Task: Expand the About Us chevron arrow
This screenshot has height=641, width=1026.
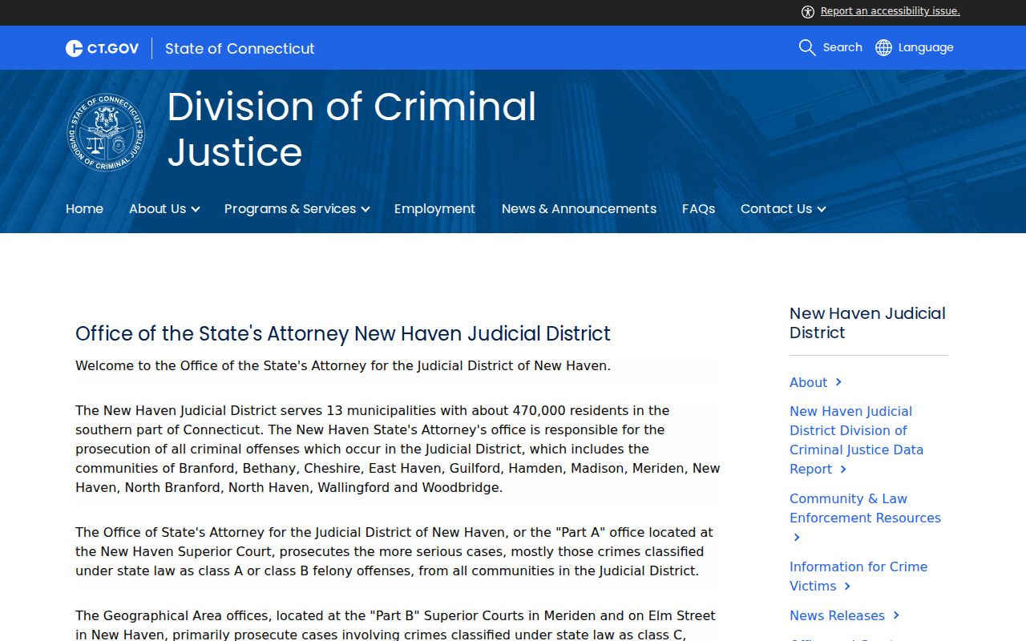Action: 196,209
